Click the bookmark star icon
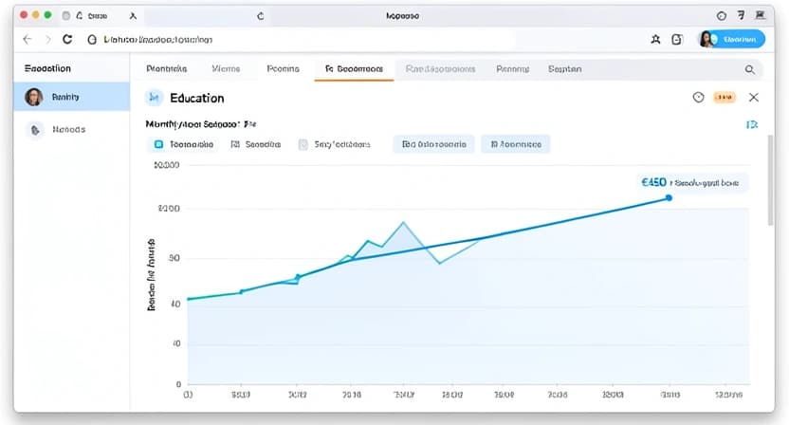The image size is (789, 425). (x=655, y=39)
